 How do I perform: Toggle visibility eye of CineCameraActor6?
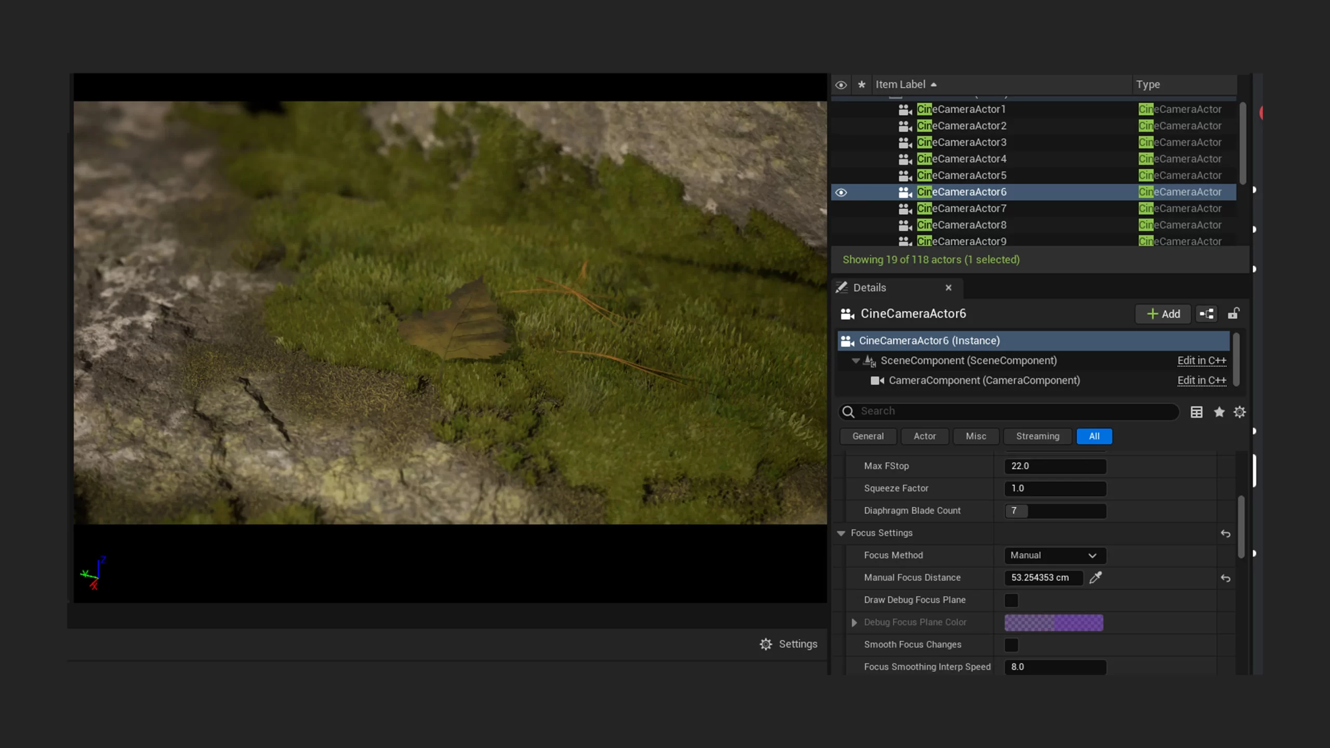point(841,192)
